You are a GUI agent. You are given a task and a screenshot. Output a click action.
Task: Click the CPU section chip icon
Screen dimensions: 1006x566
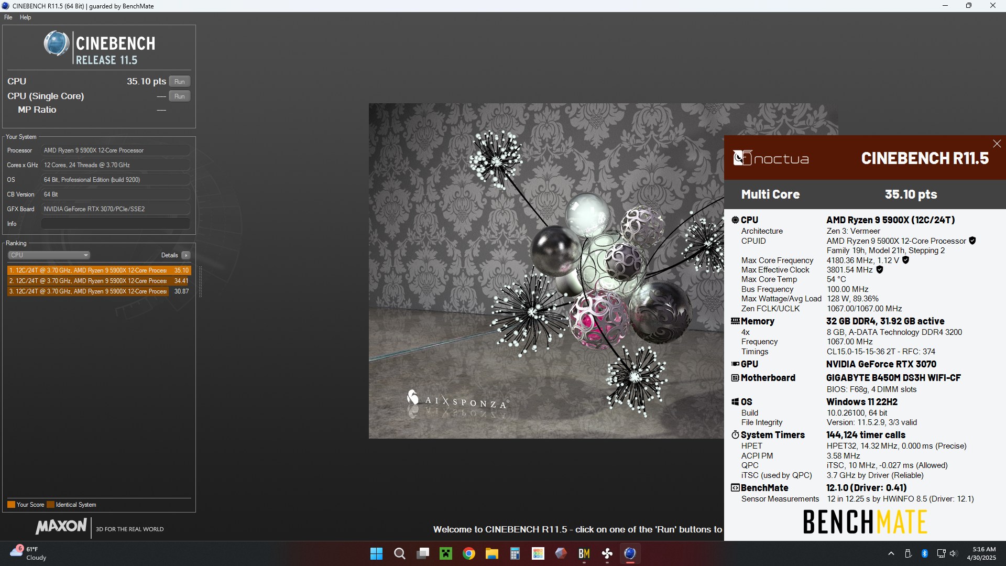735,220
